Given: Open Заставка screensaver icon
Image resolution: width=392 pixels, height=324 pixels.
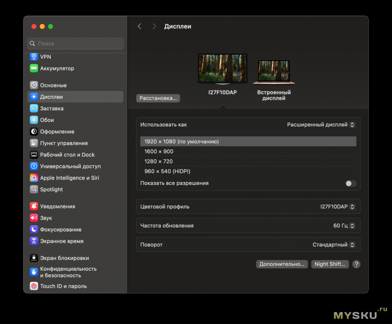Looking at the screenshot, I should coord(34,109).
